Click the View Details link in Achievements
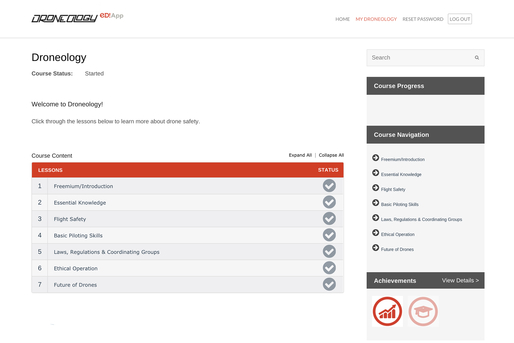 pyautogui.click(x=460, y=280)
